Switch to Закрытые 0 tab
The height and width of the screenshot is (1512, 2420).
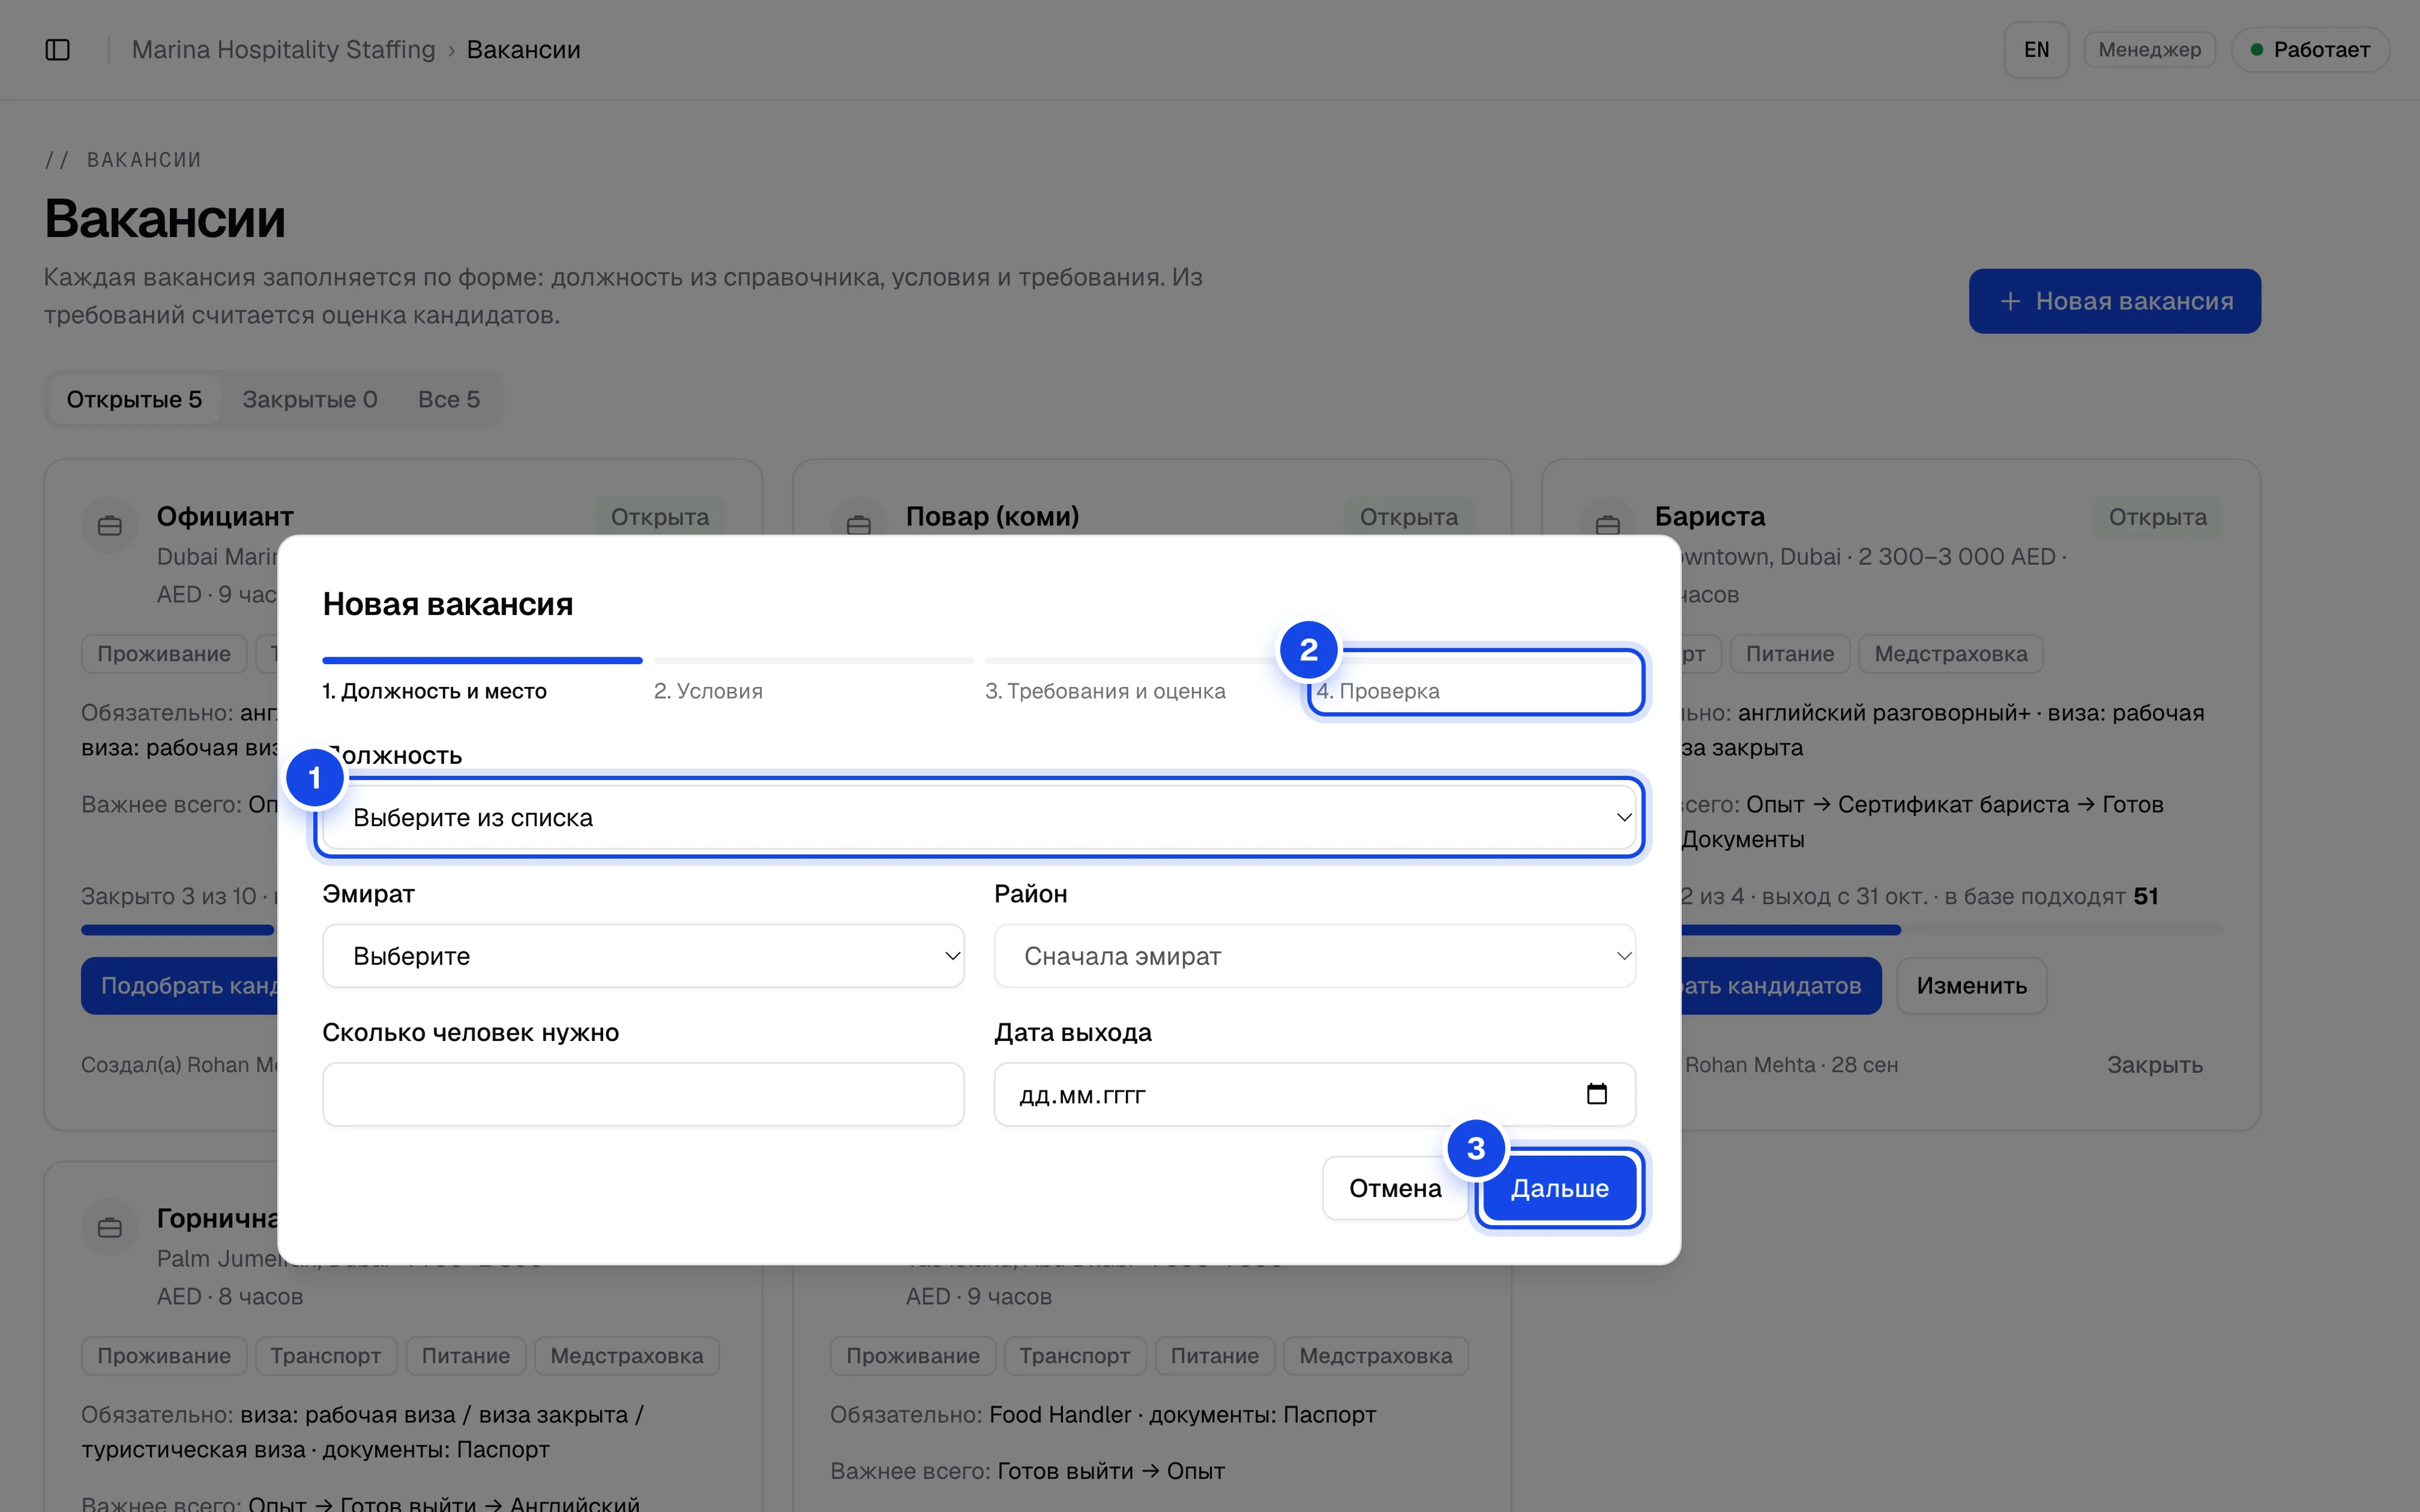(x=310, y=399)
